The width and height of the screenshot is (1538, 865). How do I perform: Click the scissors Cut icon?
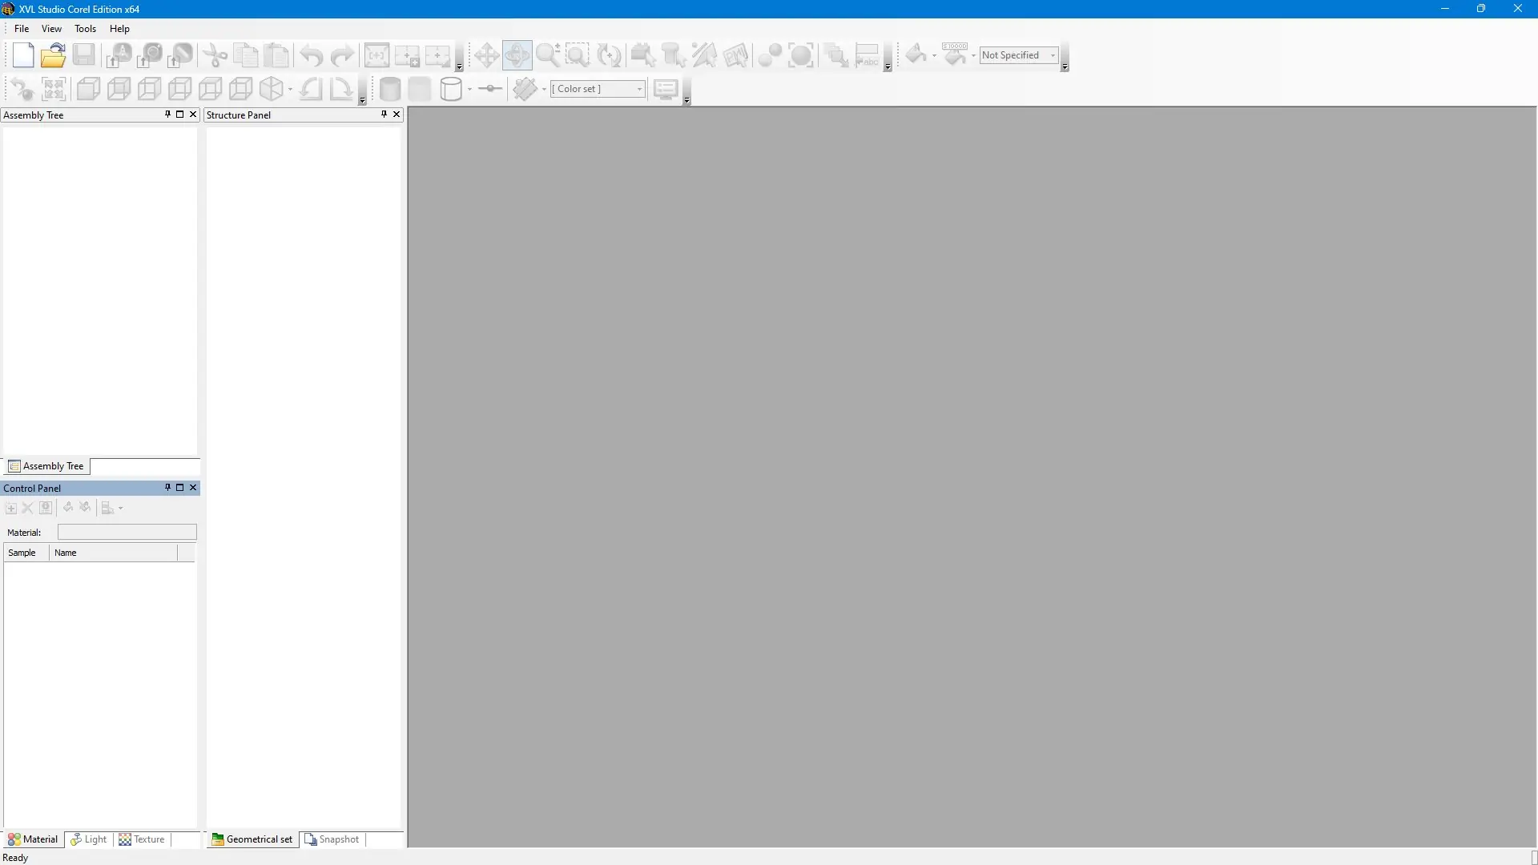(x=215, y=55)
